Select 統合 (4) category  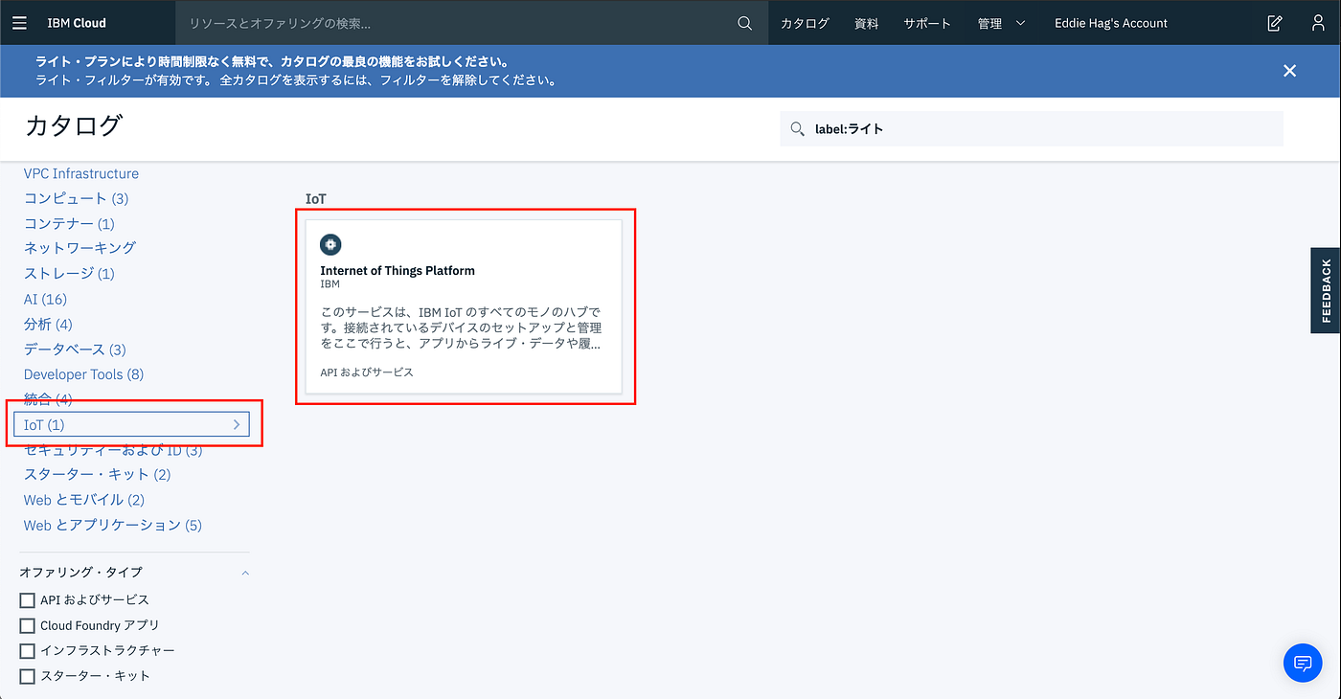48,398
